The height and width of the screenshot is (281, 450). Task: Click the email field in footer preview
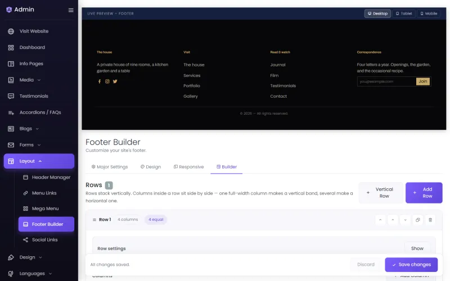[x=386, y=81]
